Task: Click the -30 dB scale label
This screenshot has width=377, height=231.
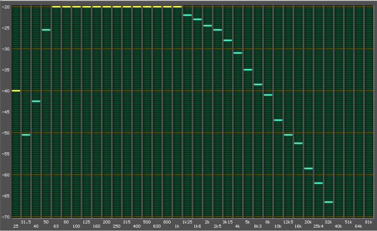Action: coord(5,49)
